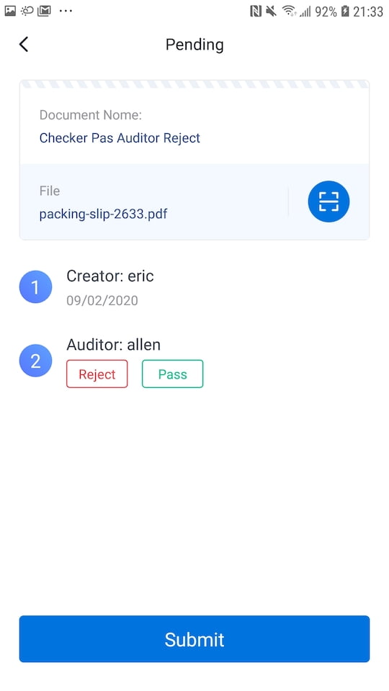Open the document scan preview icon
The width and height of the screenshot is (389, 691).
click(328, 202)
